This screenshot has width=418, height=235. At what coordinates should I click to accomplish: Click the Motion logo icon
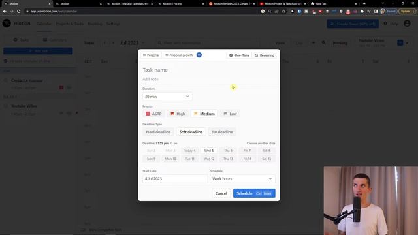click(7, 23)
